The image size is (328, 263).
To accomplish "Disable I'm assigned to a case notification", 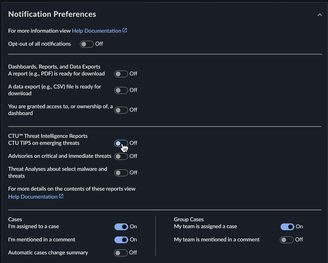I will [121, 227].
